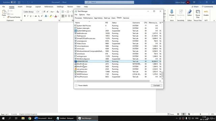Click the Share button in Word
Screen dimensions: 216x121
[x=195, y=7]
